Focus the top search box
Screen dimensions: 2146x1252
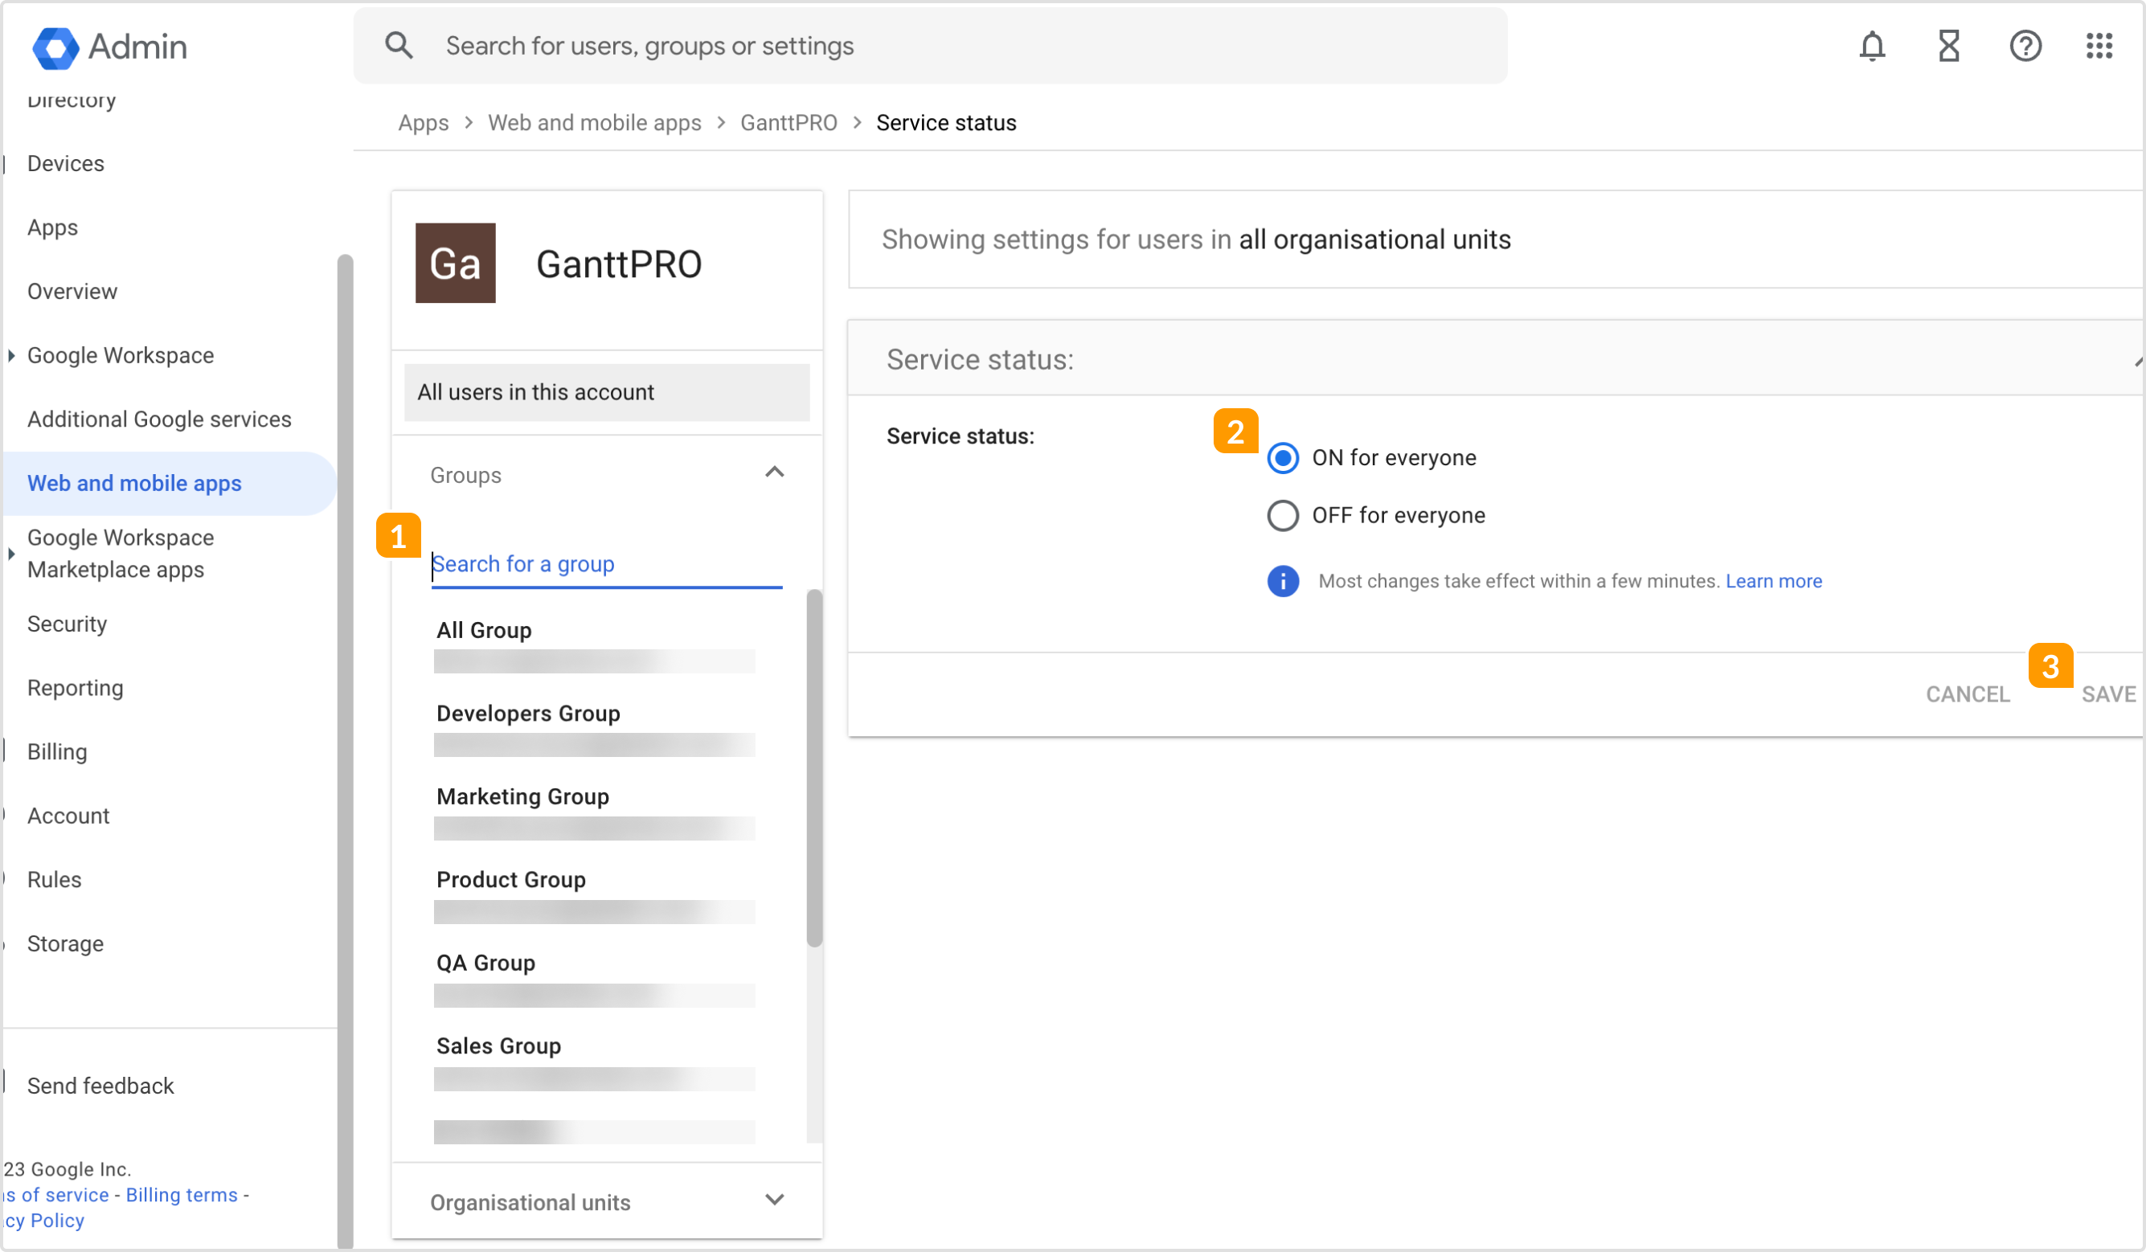coord(930,46)
